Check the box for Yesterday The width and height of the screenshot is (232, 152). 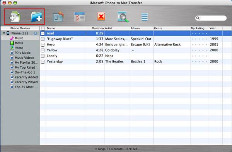tap(43, 62)
